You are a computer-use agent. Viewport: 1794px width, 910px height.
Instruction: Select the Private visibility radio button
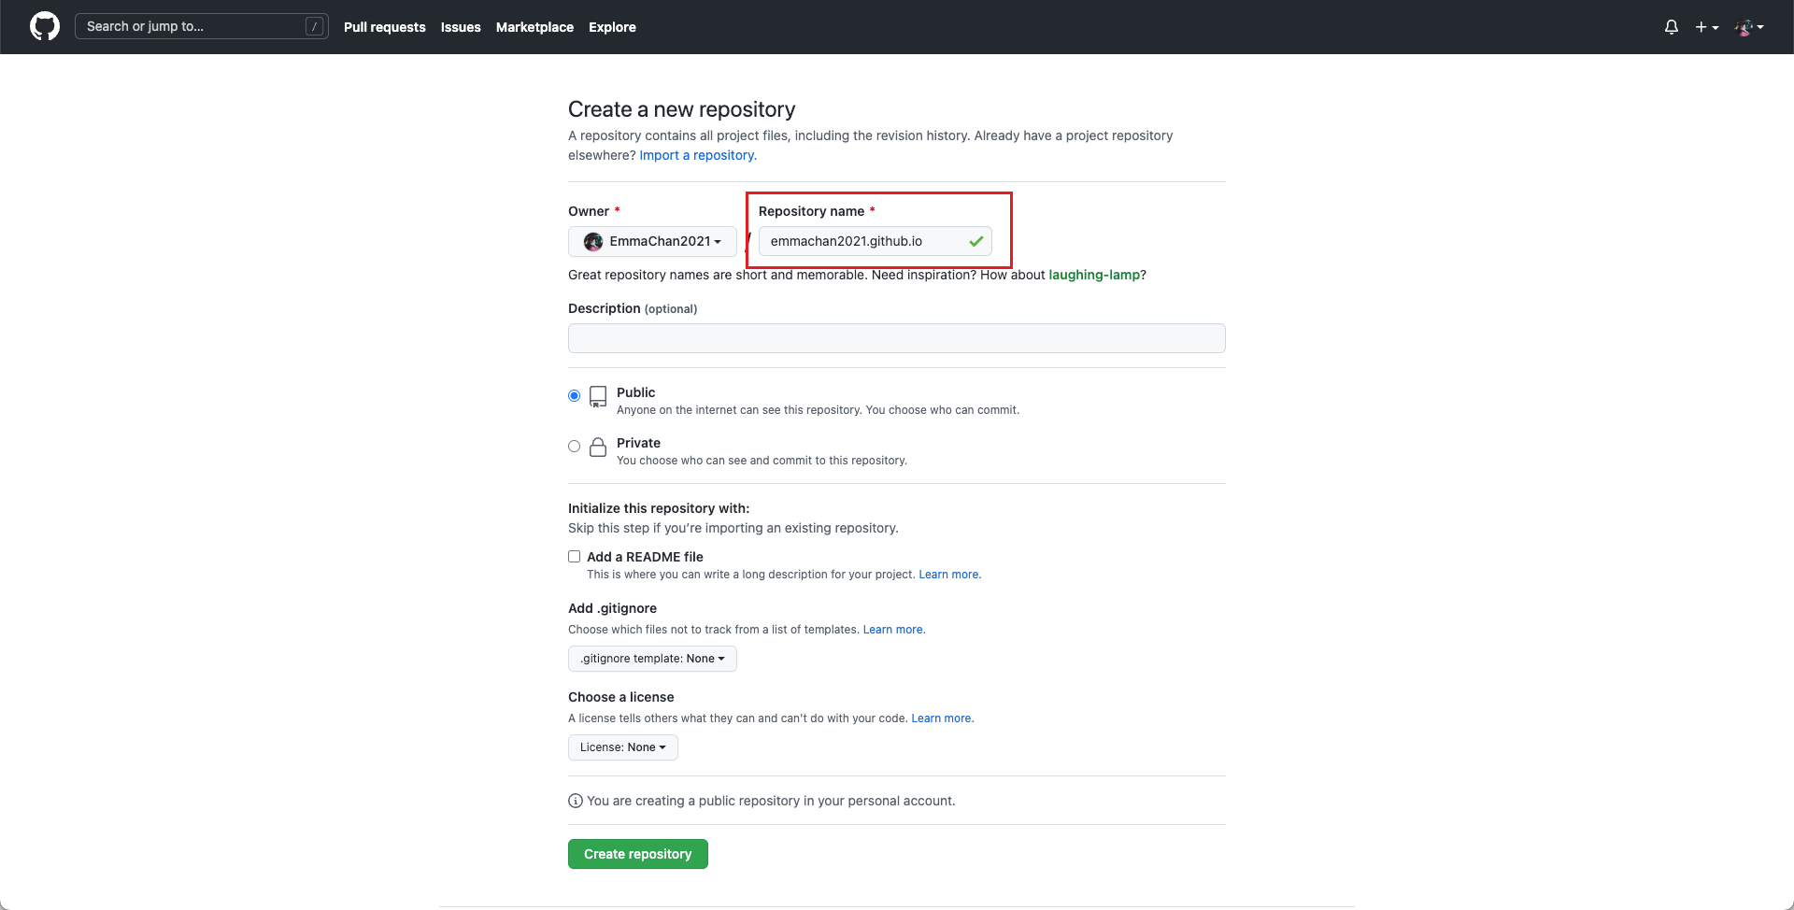tap(575, 447)
